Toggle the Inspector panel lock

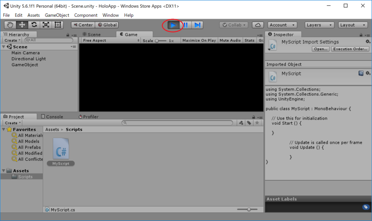click(x=361, y=35)
